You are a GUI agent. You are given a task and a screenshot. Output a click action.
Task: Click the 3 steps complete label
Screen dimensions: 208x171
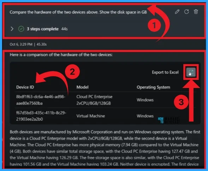[x=43, y=29]
